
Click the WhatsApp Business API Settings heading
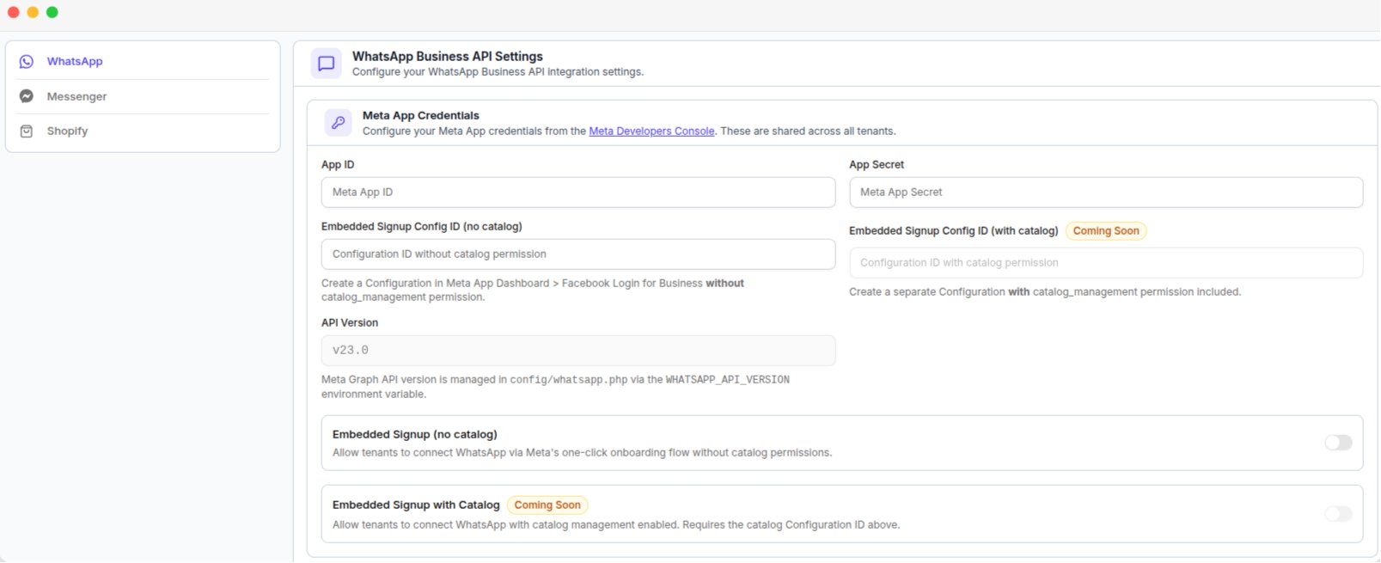[x=448, y=57]
